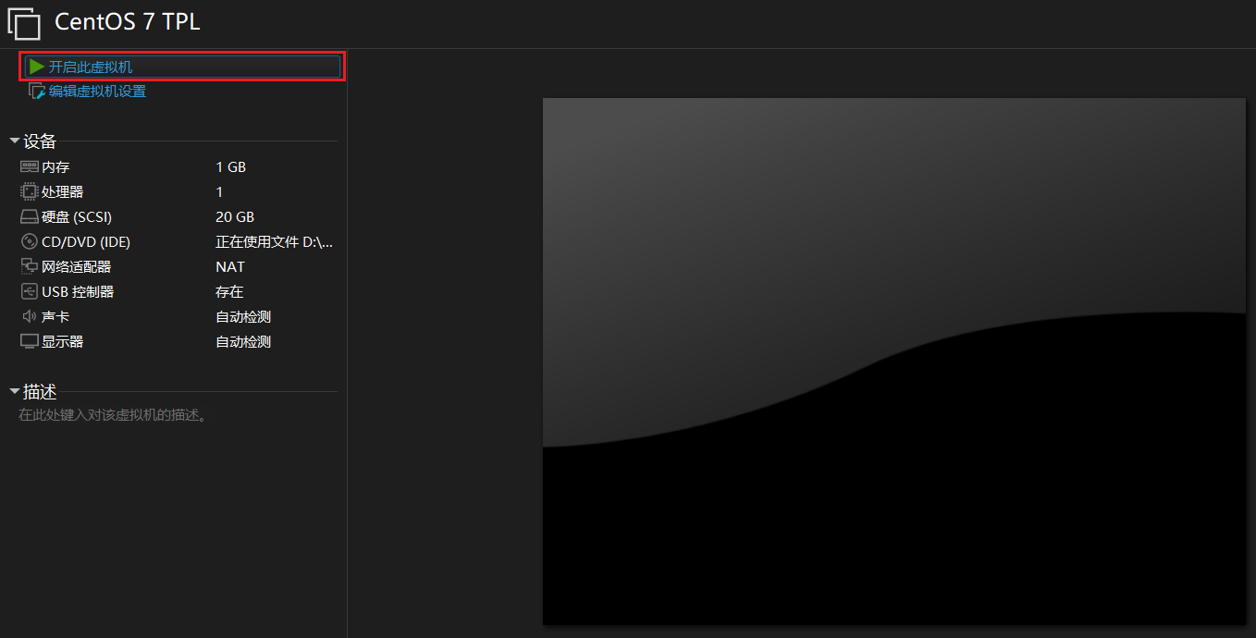Screen dimensions: 1256x638
Task: Click the 网络适配器 network adapter icon
Action: click(x=30, y=267)
